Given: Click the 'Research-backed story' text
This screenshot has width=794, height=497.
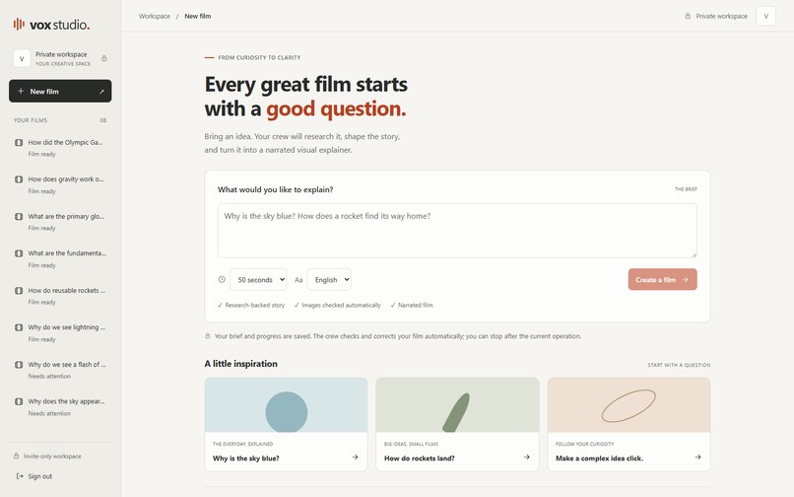Looking at the screenshot, I should coord(255,306).
